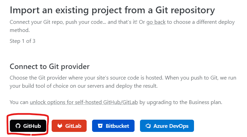
Task: Select the Bitbucket provider button
Action: [113, 126]
